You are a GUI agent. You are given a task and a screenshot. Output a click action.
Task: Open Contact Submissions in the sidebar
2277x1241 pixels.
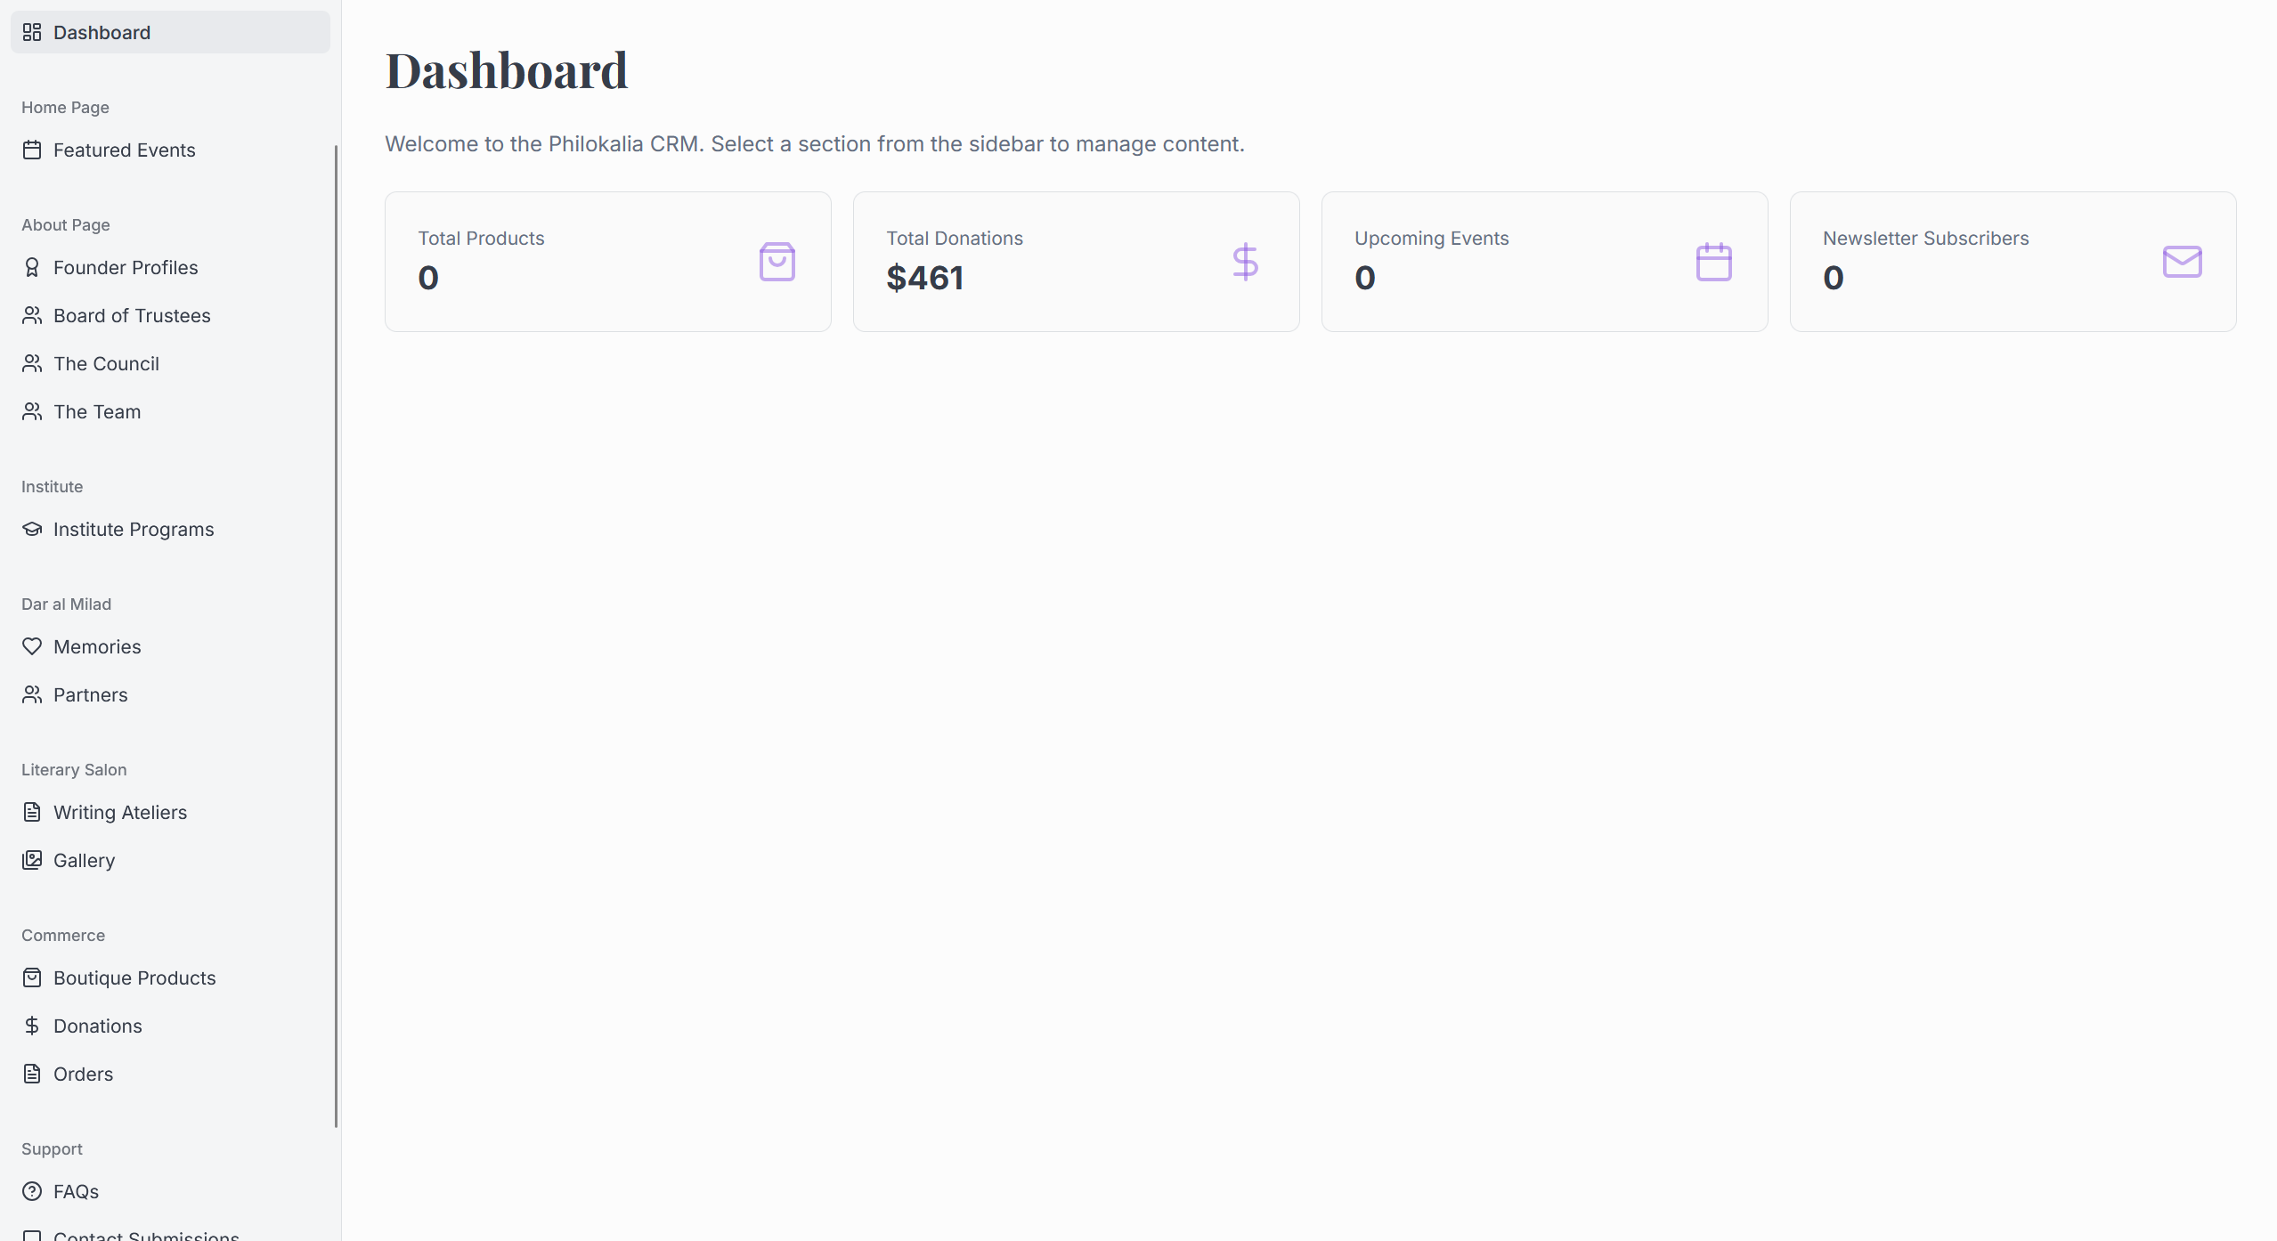coord(146,1235)
